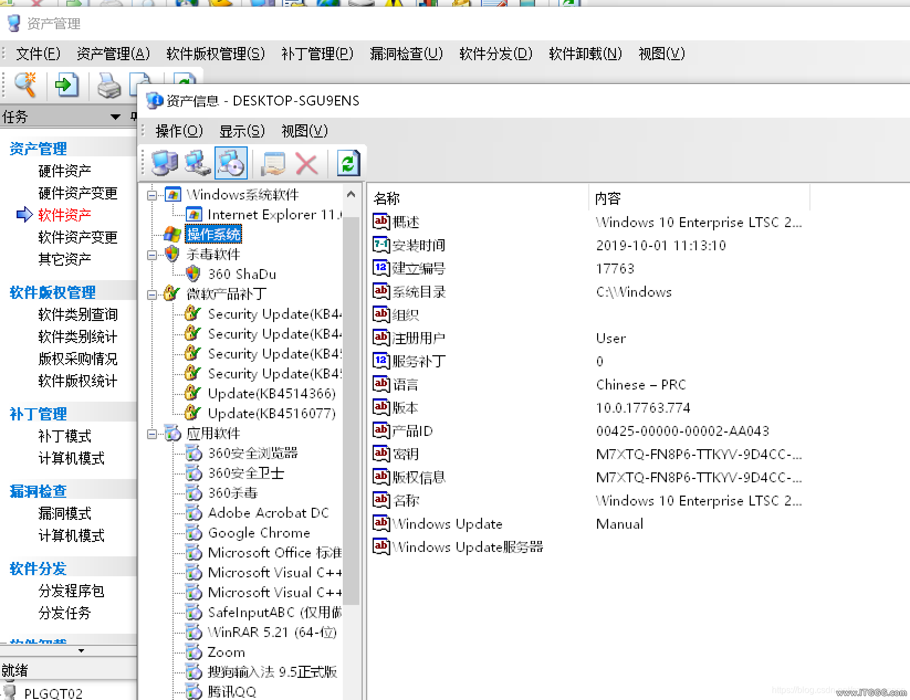Open the 软件卸载(N) menu
Image resolution: width=910 pixels, height=700 pixels.
585,54
